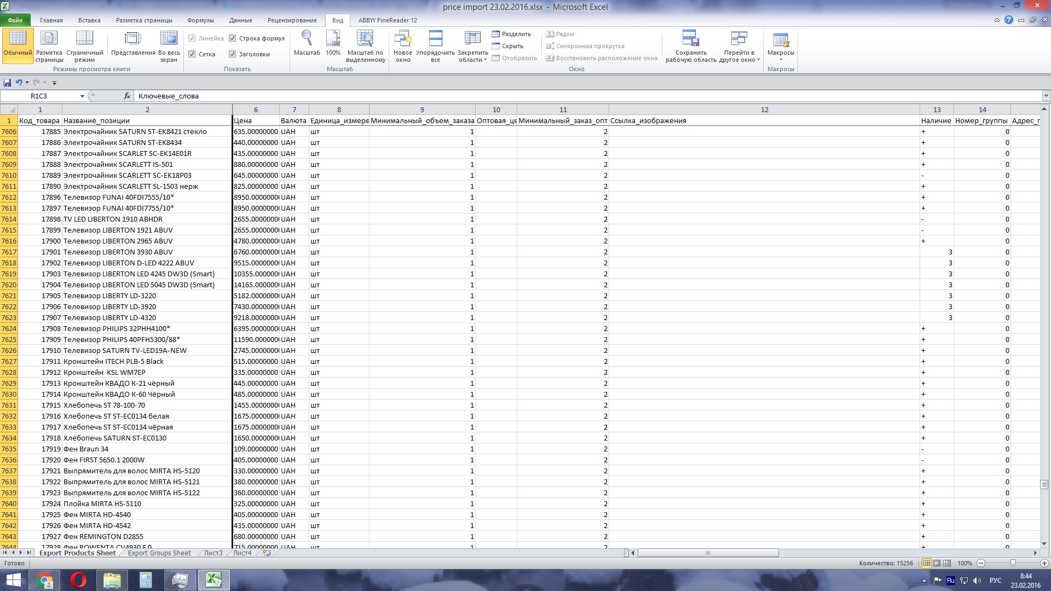Switch to the Лист4 sheet tab

click(x=242, y=553)
